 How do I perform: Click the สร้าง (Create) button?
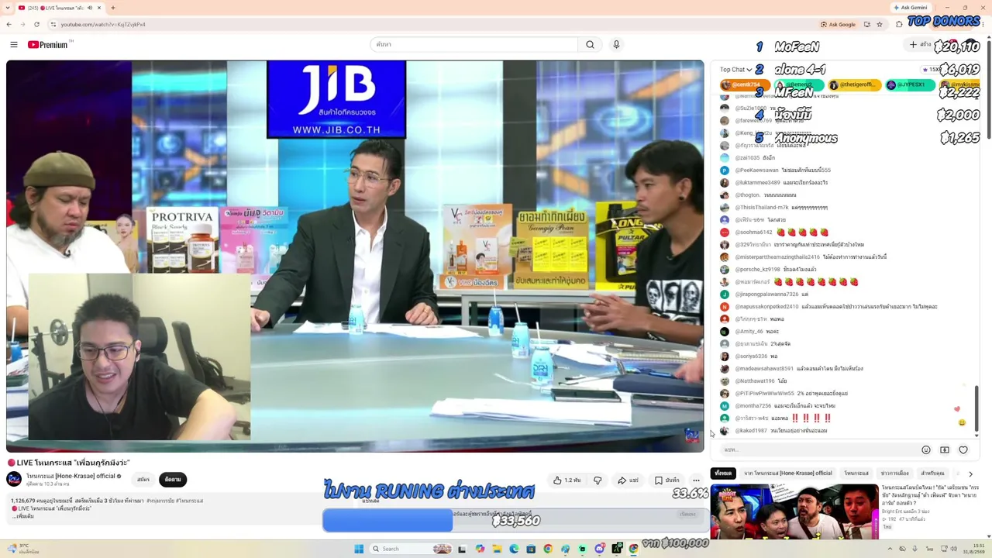(x=921, y=45)
